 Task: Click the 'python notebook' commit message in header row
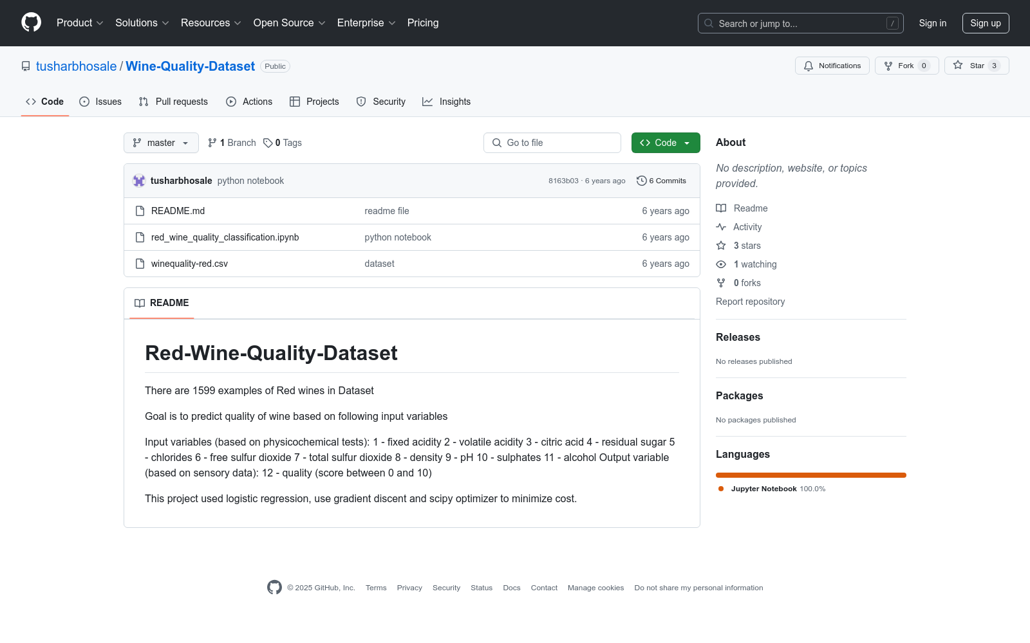click(250, 181)
